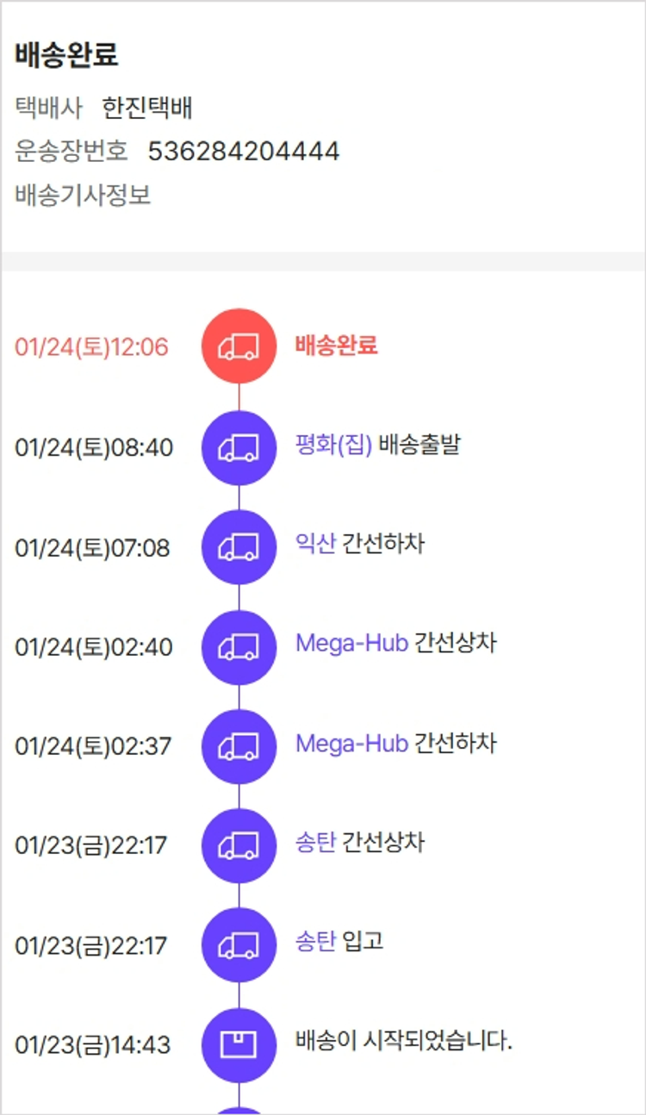The height and width of the screenshot is (1115, 646).
Task: Click truck icon beside 평화(집) 배송출발
Action: (239, 447)
